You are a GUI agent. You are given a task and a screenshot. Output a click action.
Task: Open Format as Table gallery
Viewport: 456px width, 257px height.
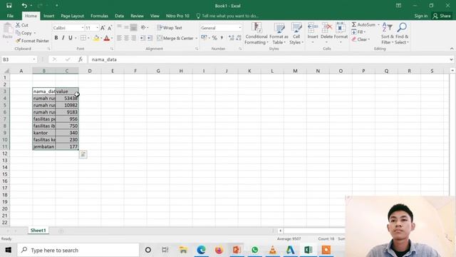279,34
